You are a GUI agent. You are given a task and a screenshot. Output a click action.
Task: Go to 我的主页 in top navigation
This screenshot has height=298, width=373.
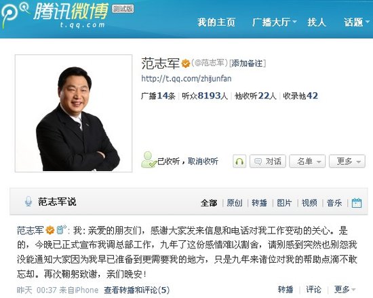click(x=216, y=22)
